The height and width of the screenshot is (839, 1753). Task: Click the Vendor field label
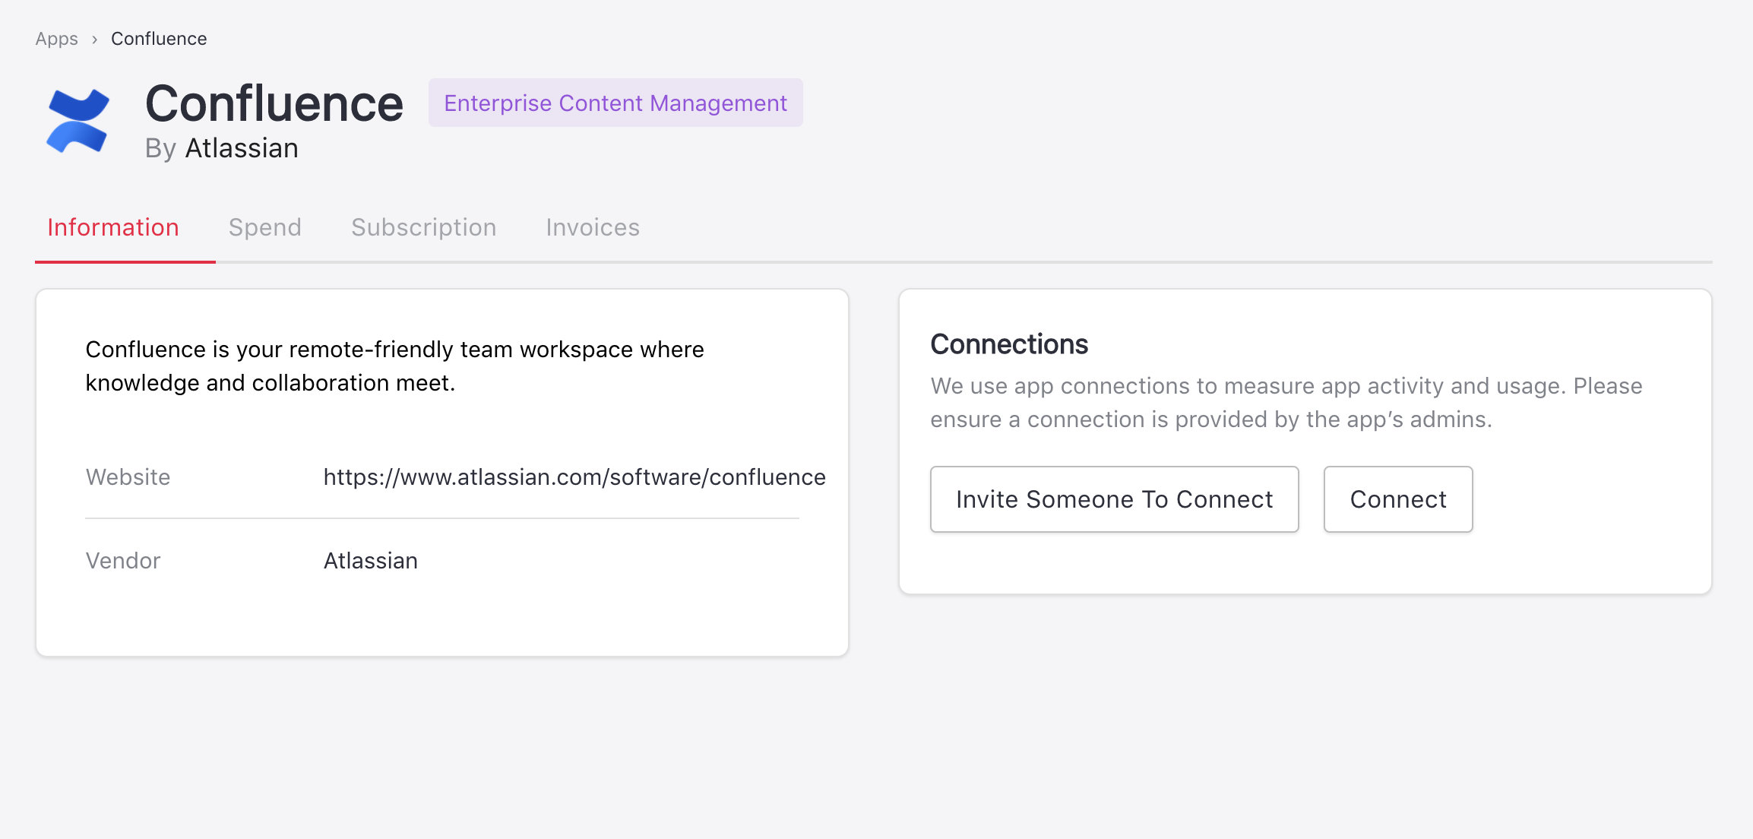click(x=123, y=561)
